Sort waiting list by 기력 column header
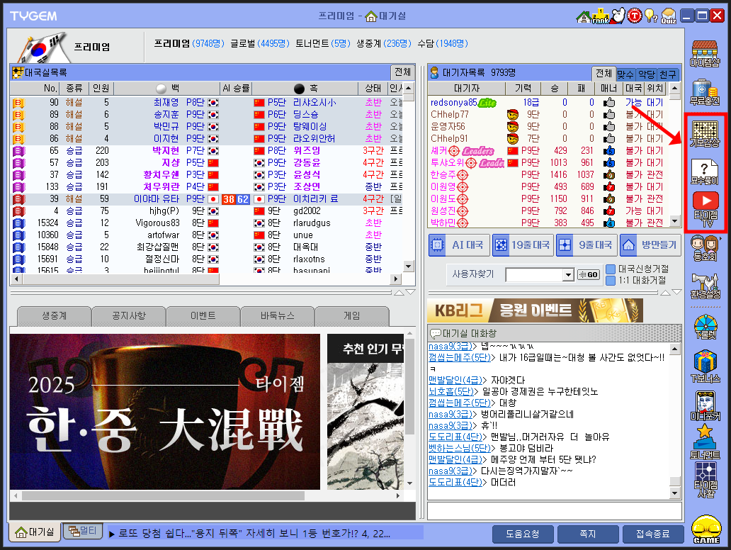 tap(523, 88)
